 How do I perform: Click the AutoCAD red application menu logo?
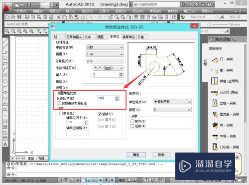[6, 8]
